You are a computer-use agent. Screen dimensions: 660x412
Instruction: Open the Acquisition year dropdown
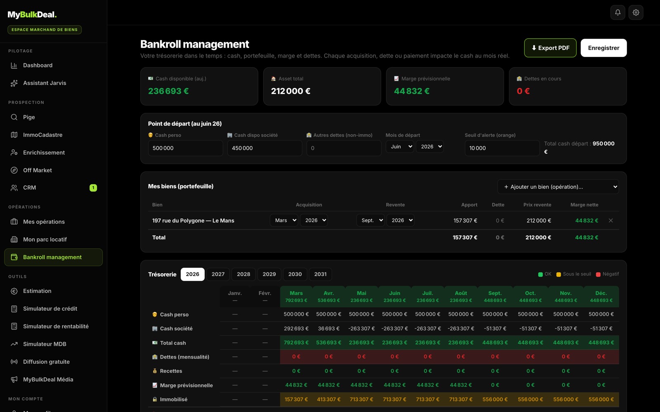point(314,220)
